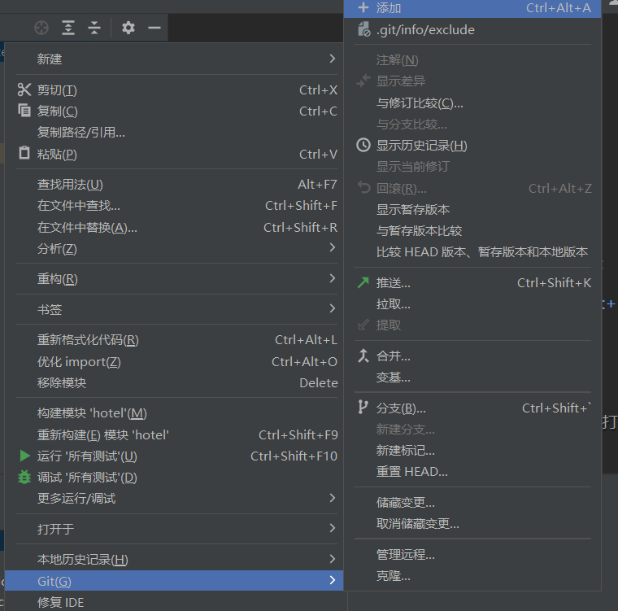
Task: Click the green bug debug icon
Action: coord(24,478)
